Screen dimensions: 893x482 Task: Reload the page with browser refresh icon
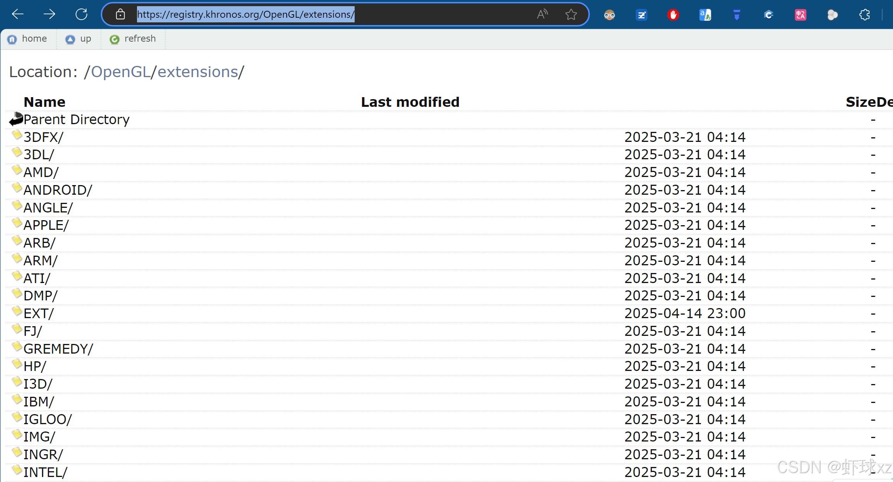(x=81, y=15)
